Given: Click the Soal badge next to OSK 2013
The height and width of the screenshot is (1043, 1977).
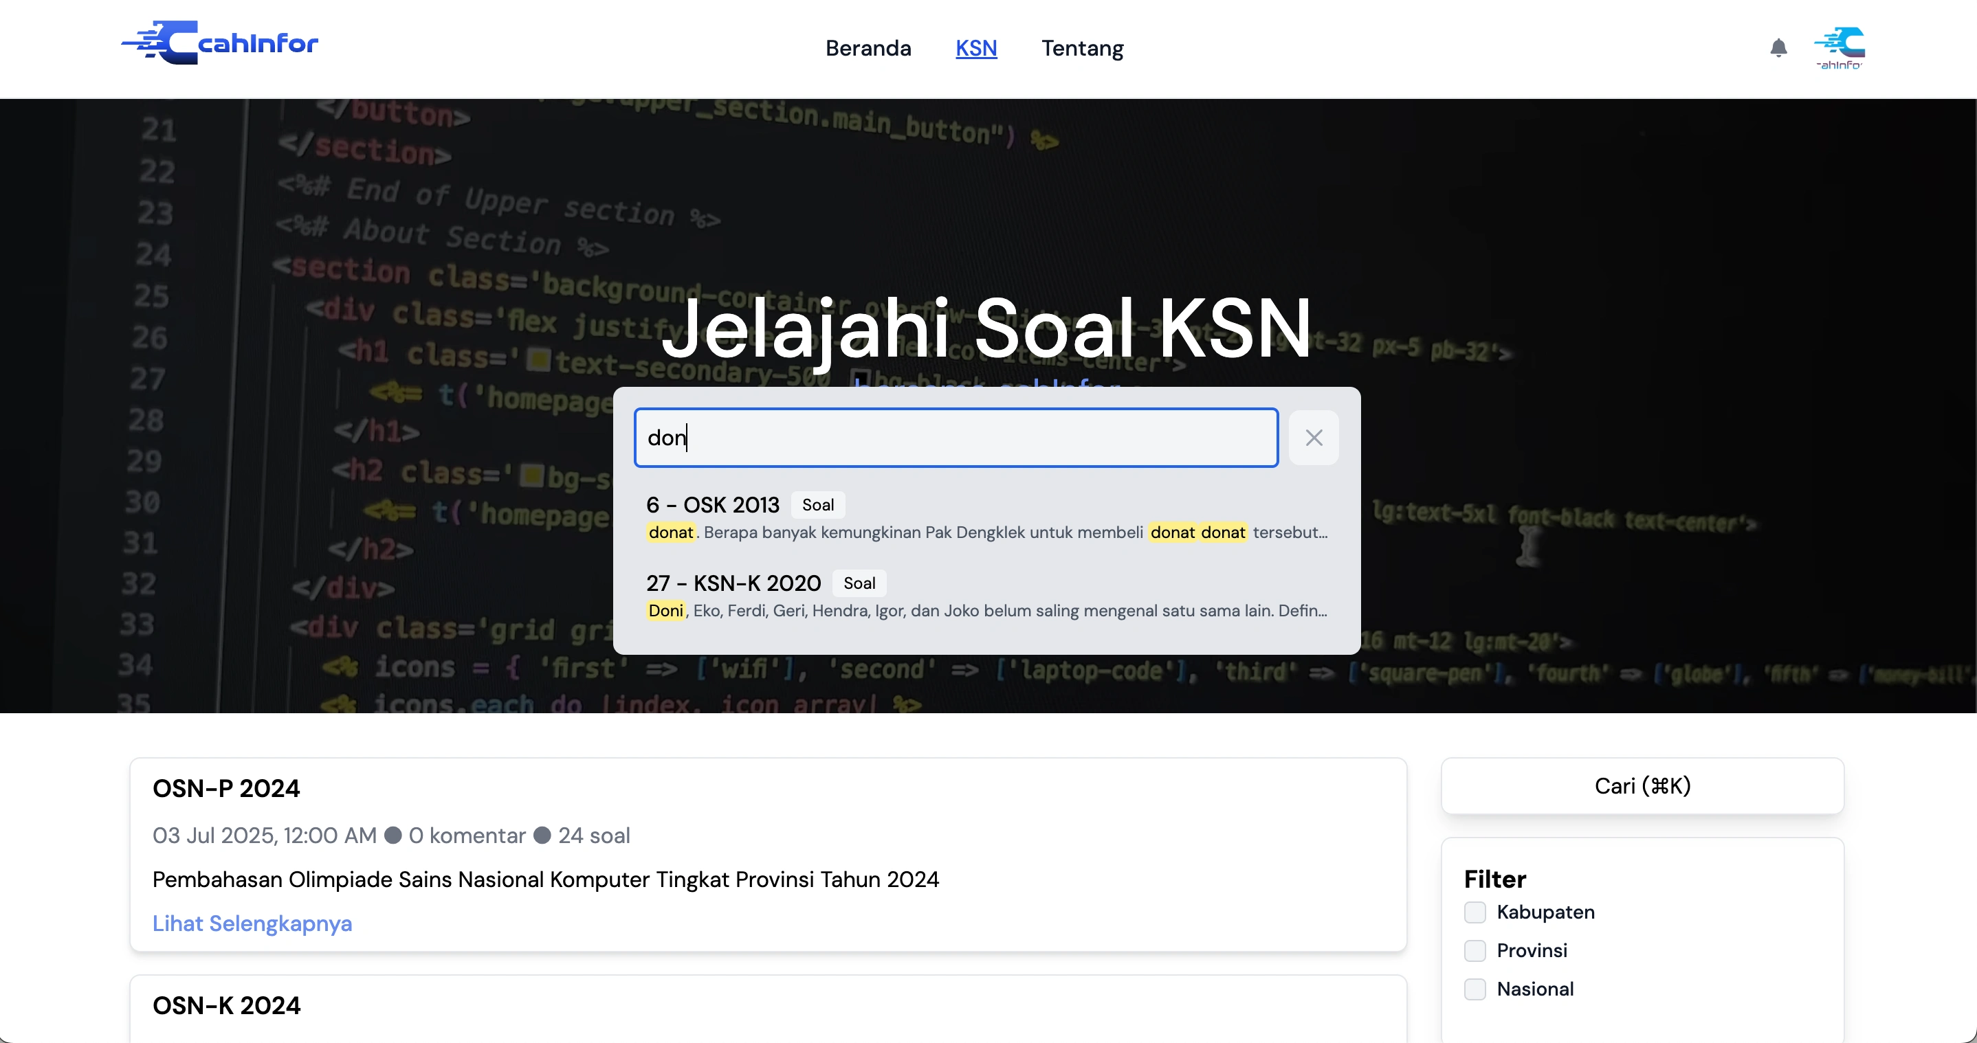Looking at the screenshot, I should pos(817,504).
